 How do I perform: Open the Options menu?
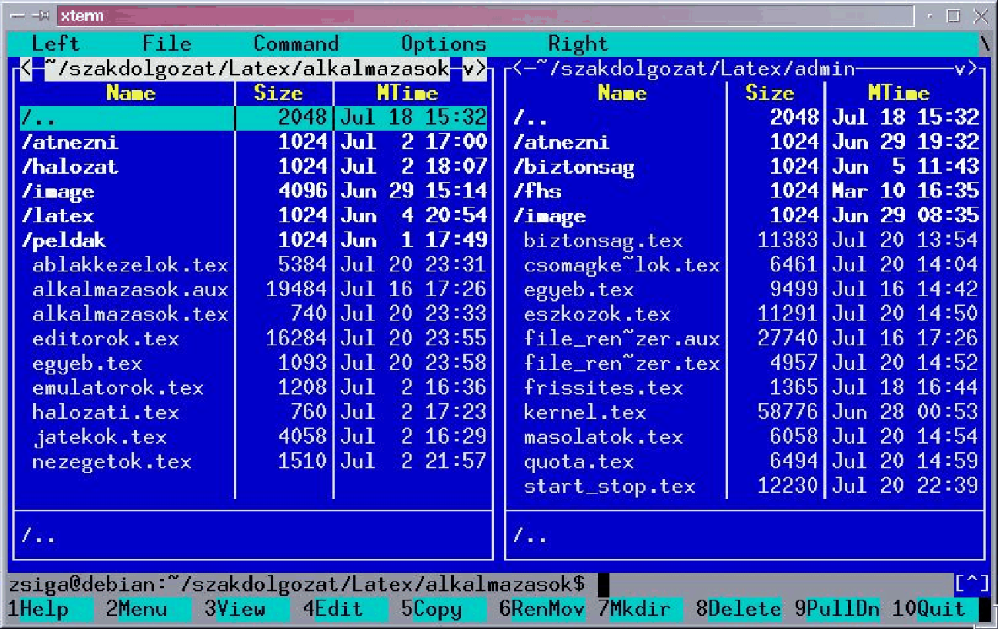pyautogui.click(x=443, y=44)
